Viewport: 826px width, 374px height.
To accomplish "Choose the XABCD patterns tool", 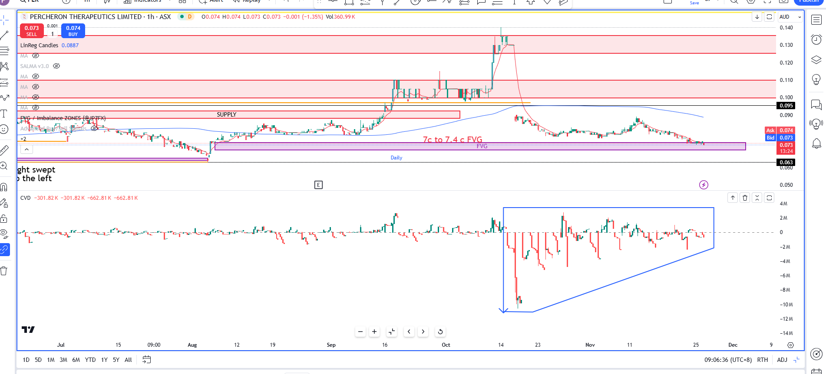I will (4, 66).
